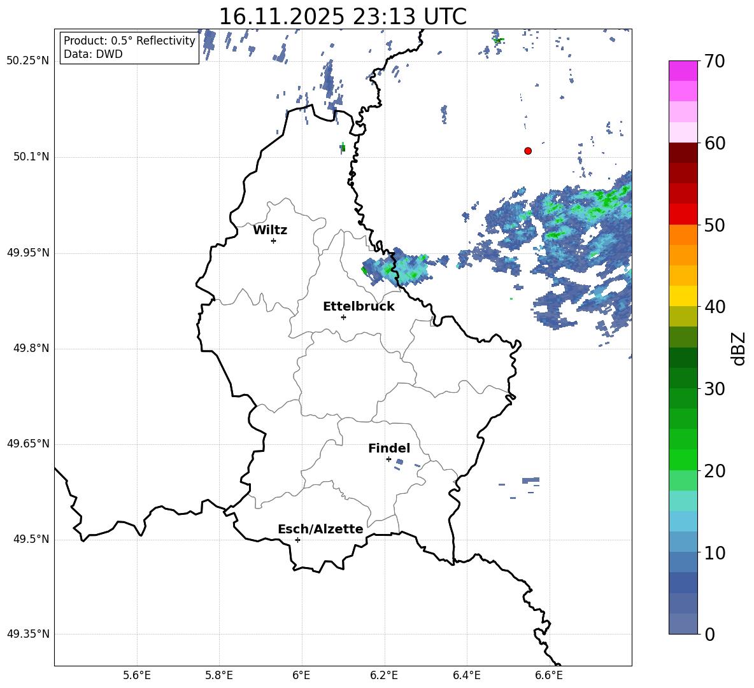Click the Wiltz station cross marker
This screenshot has width=754, height=688.
coord(274,241)
